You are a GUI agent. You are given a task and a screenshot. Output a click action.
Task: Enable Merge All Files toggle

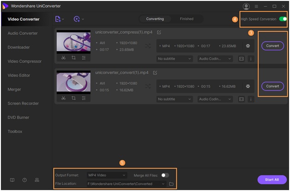click(165, 175)
